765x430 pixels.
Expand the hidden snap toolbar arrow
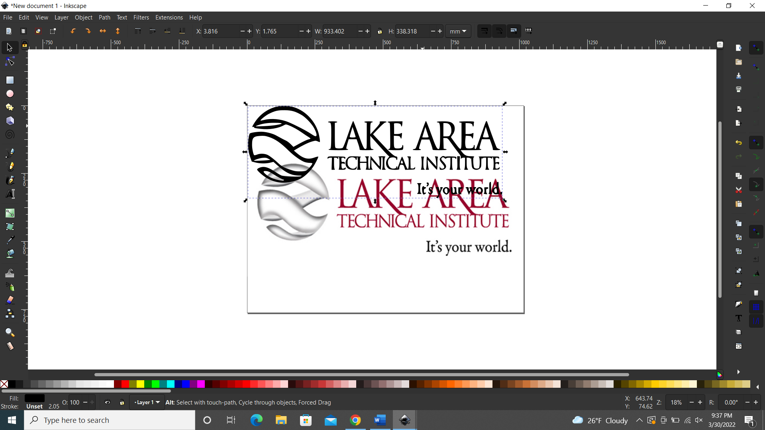tap(739, 372)
